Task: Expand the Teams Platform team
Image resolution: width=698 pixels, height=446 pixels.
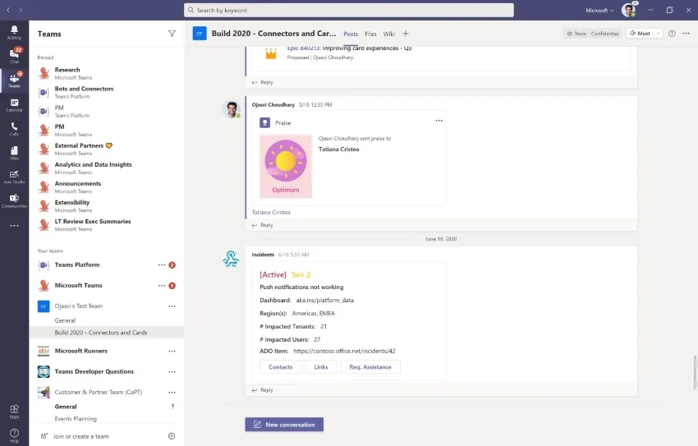Action: tap(77, 264)
